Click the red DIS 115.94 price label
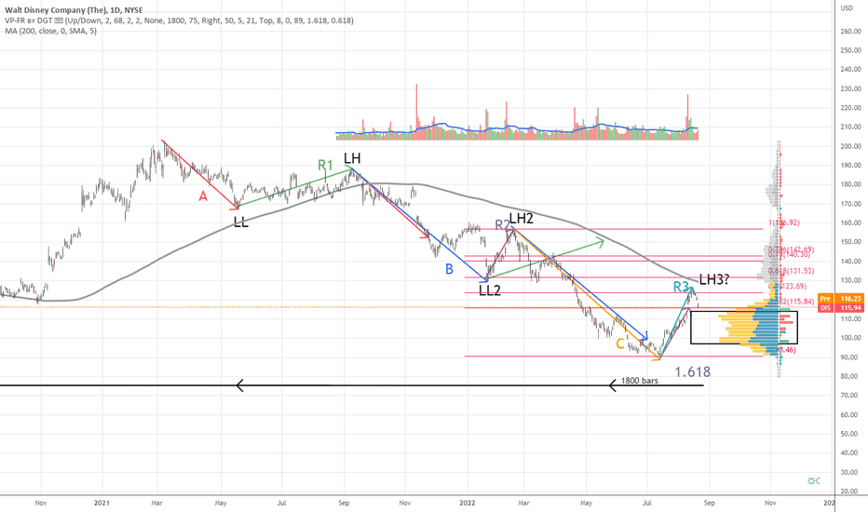 pyautogui.click(x=840, y=307)
